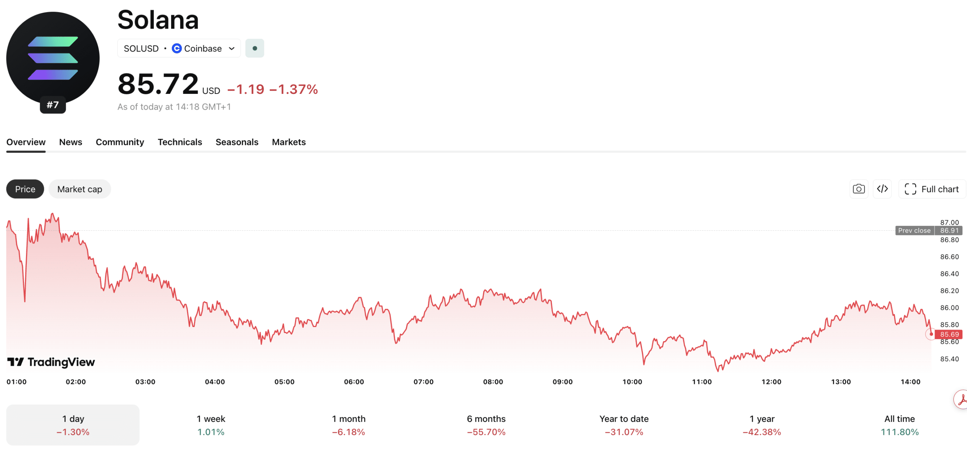This screenshot has height=451, width=967.
Task: Expand the SOLUSD exchange selector dropdown
Action: coord(231,48)
